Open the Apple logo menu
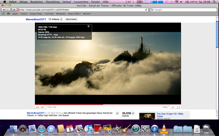Image resolution: width=219 pixels, height=136 pixels. point(5,2)
